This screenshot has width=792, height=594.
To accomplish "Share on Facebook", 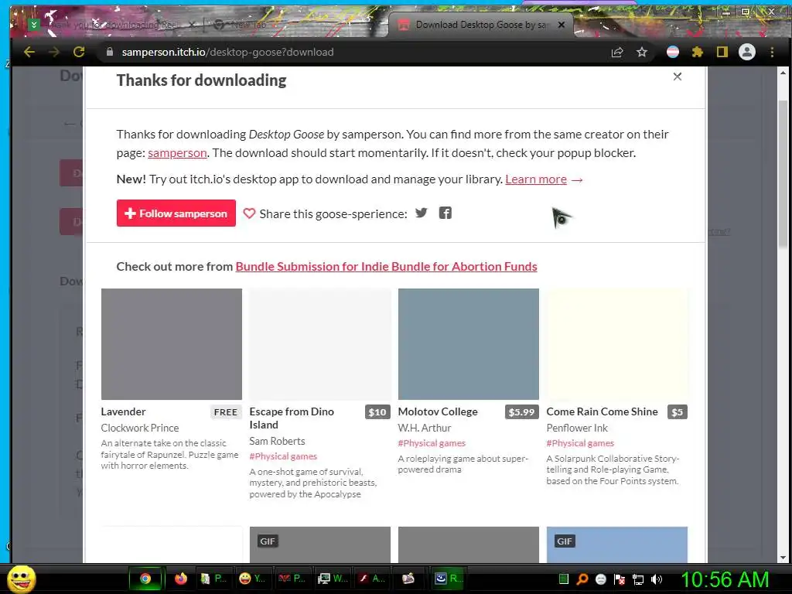I will point(445,213).
